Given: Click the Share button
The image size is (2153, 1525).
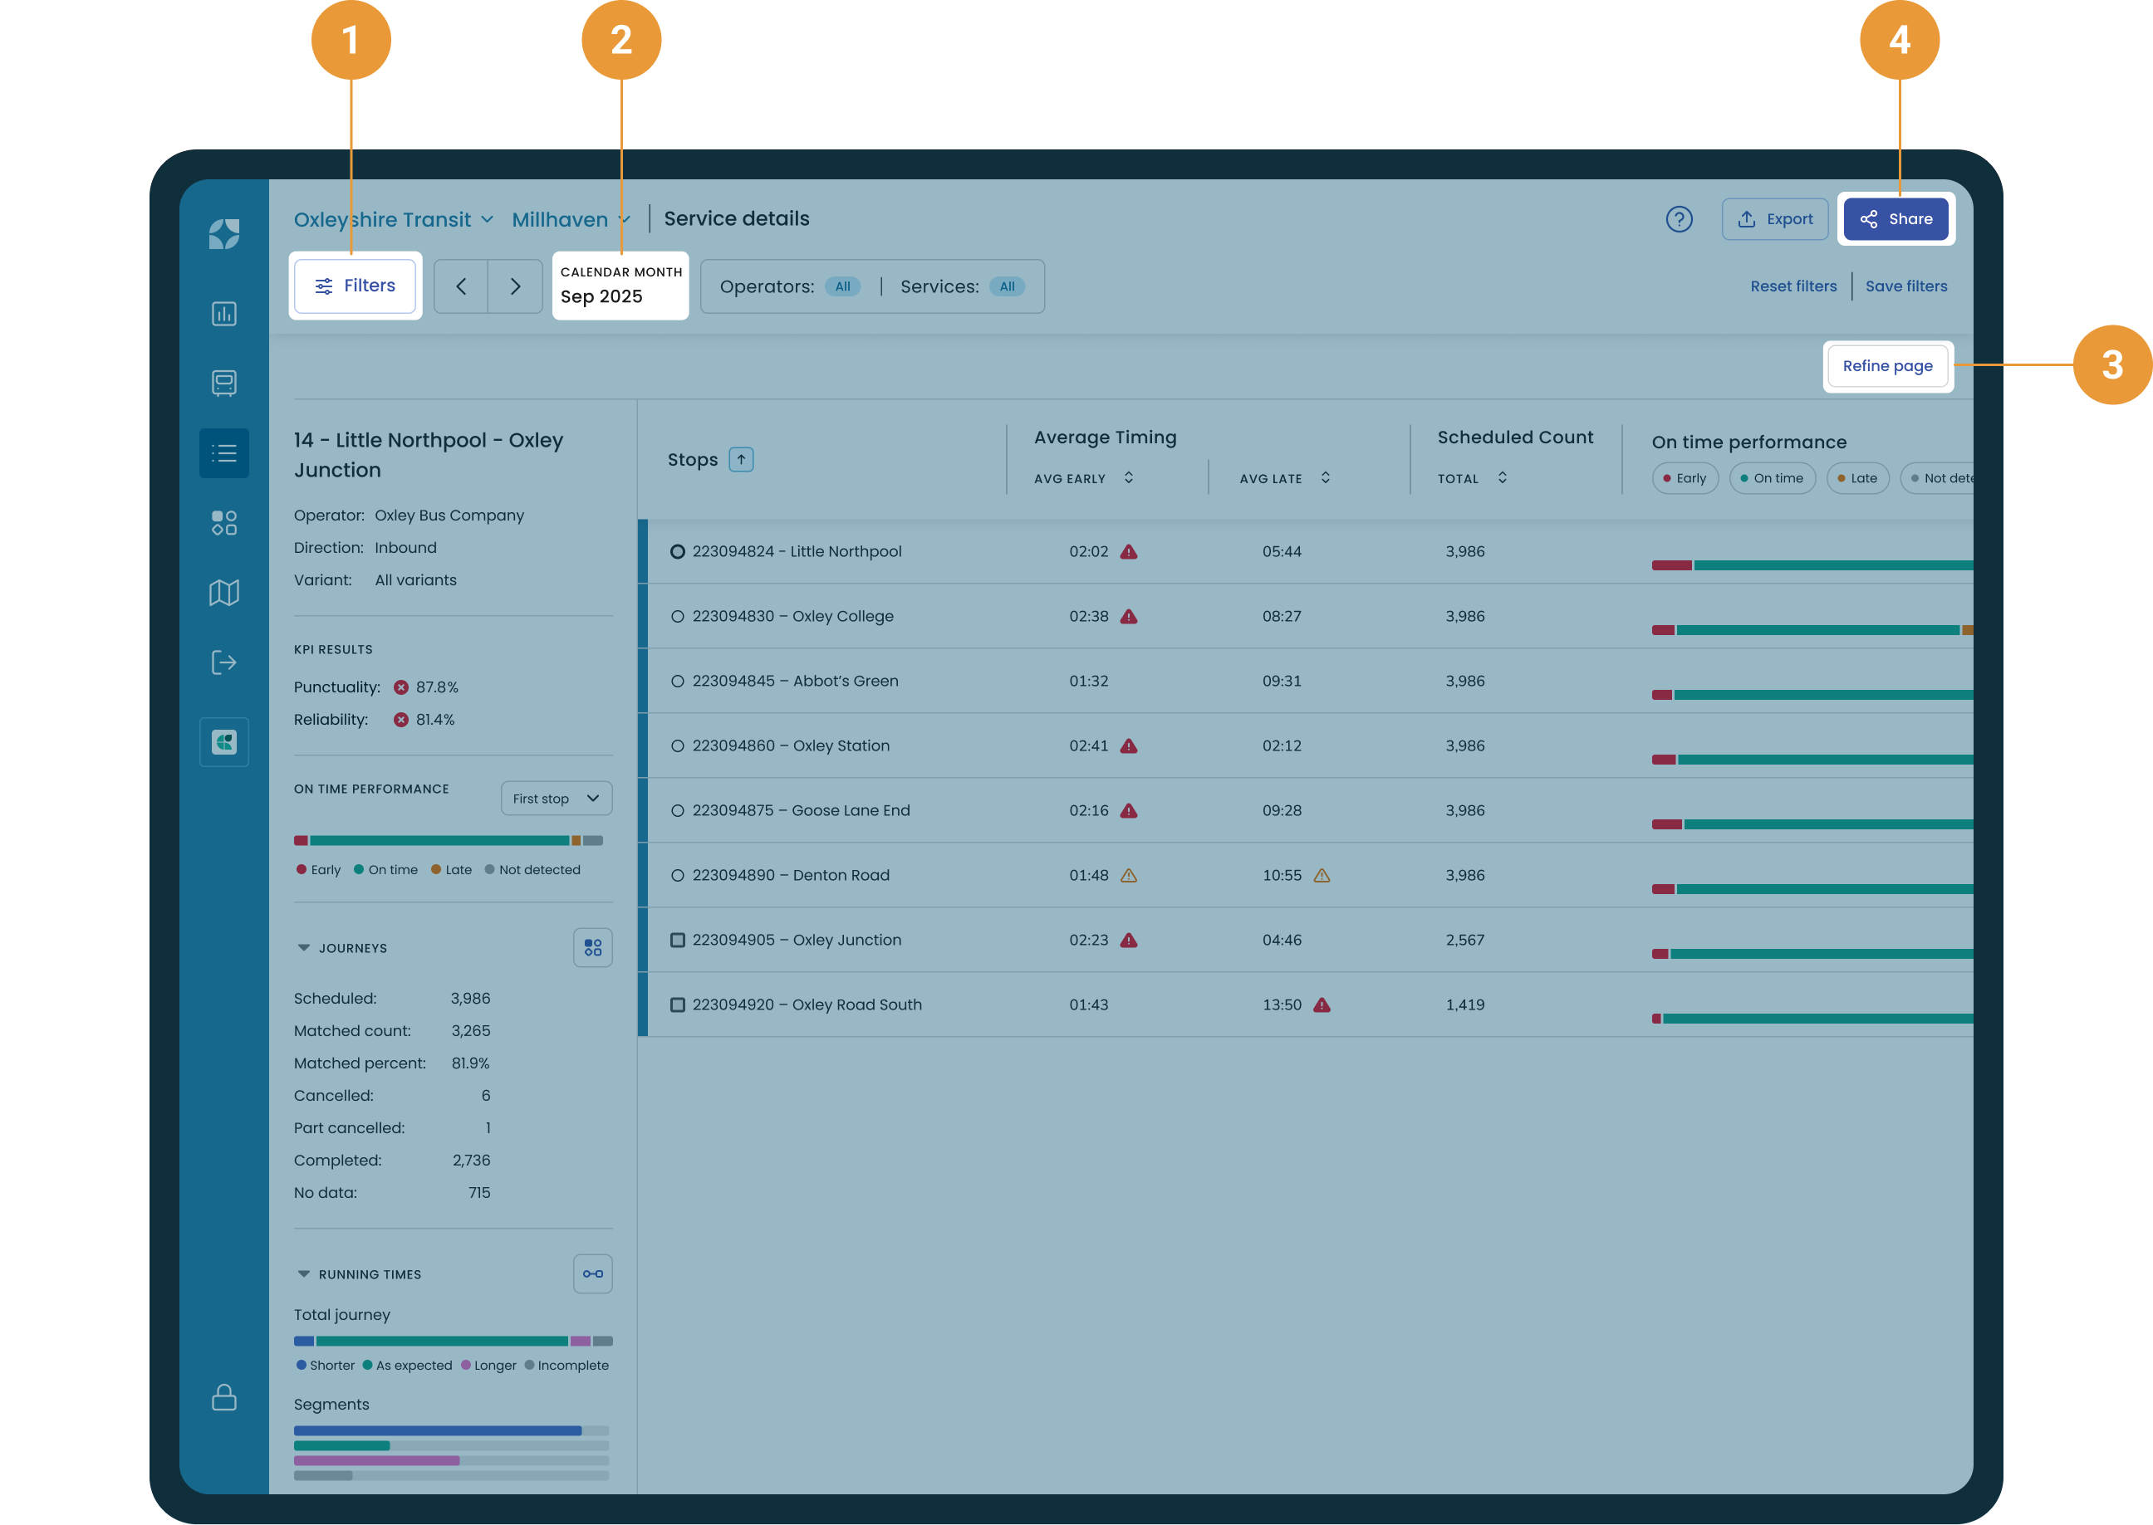Looking at the screenshot, I should (1896, 219).
